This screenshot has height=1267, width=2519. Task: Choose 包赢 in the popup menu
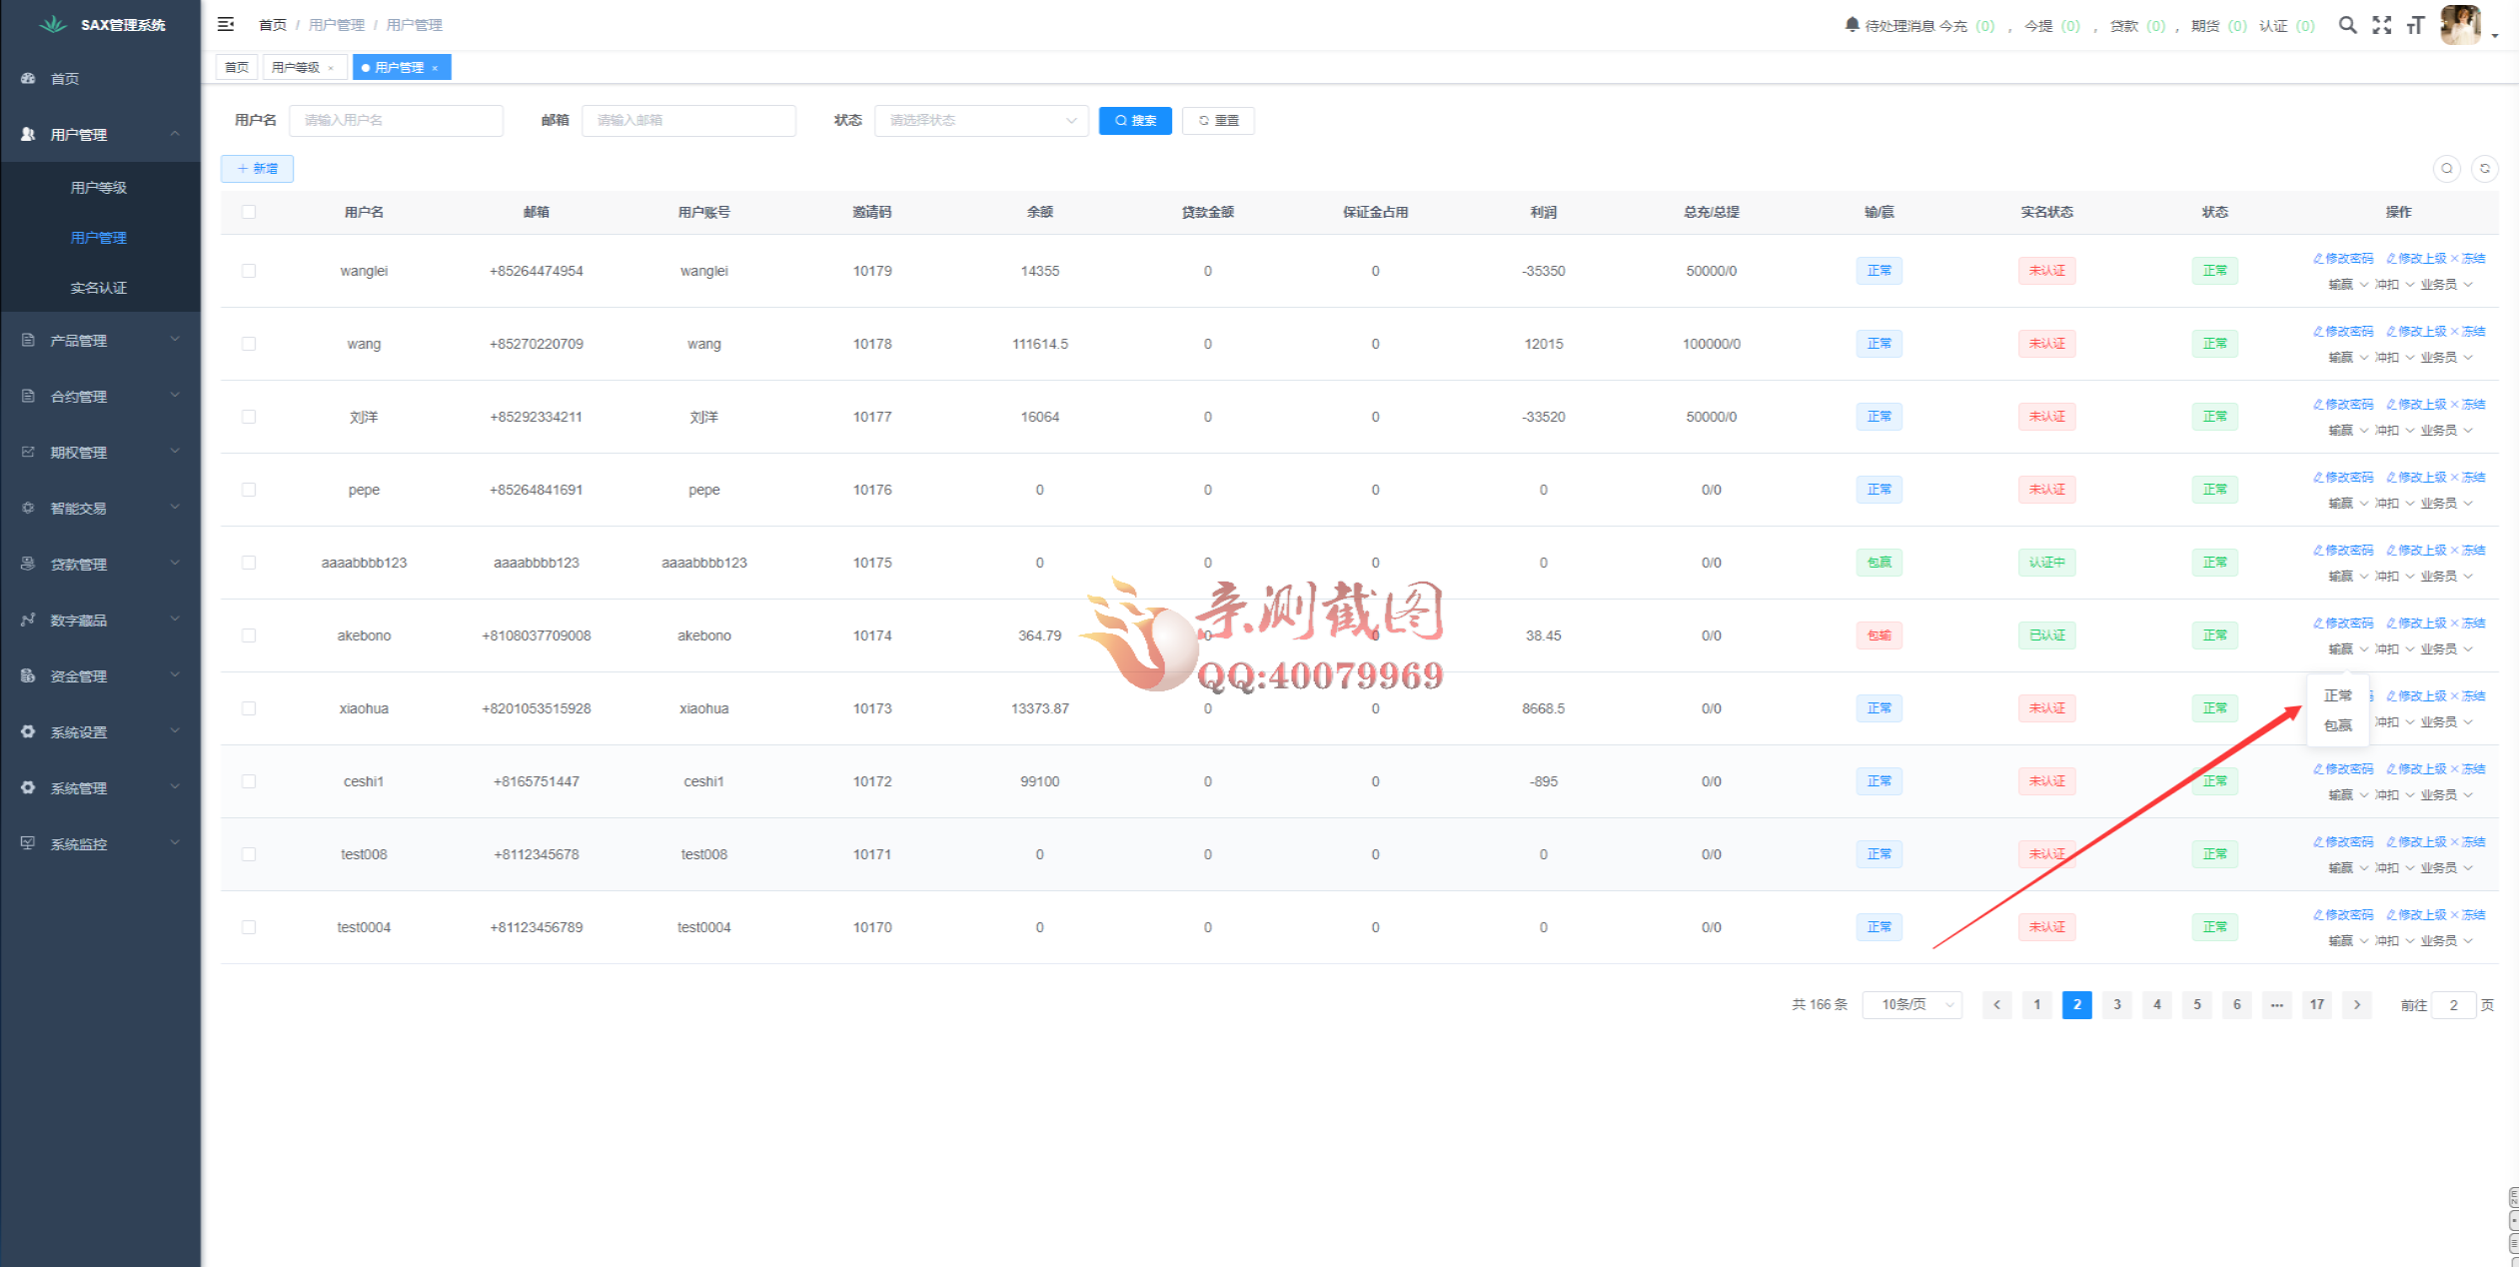[2337, 725]
